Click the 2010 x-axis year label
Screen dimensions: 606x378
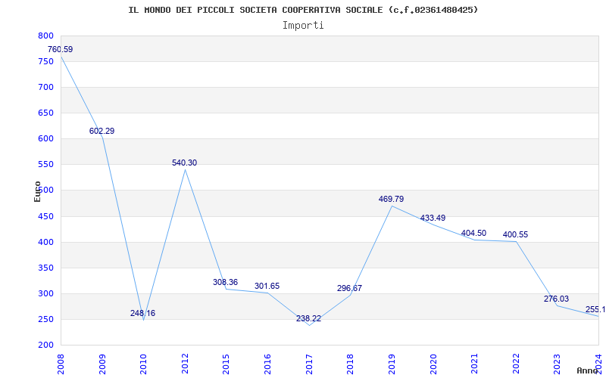[143, 364]
